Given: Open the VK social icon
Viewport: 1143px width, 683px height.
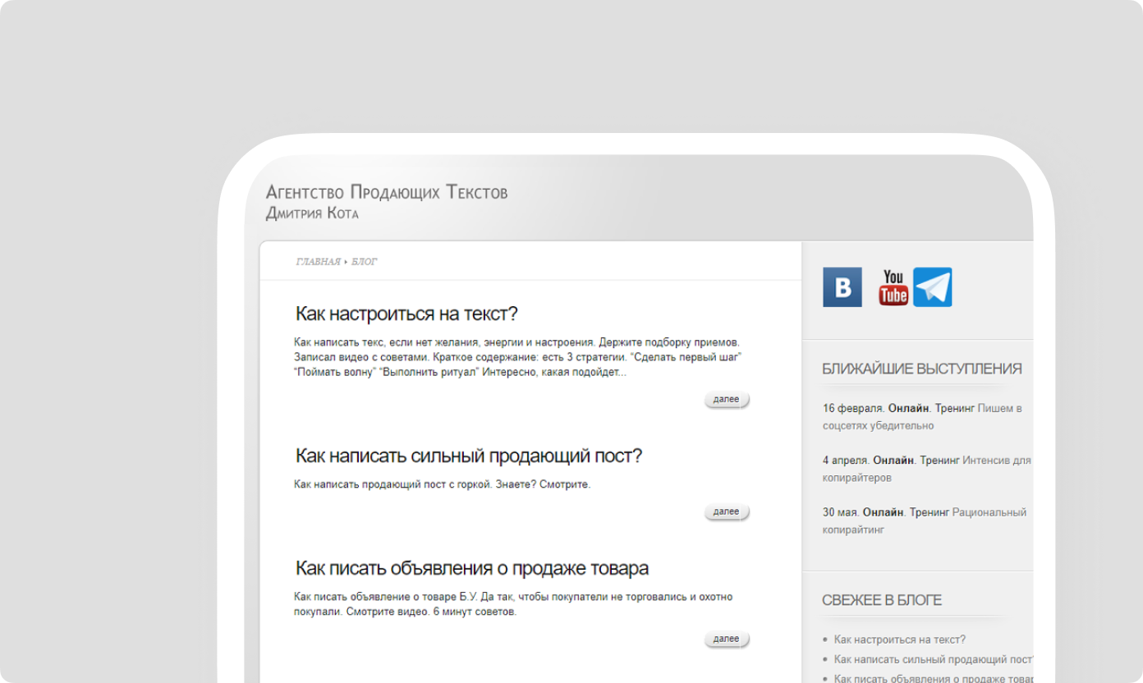Looking at the screenshot, I should coord(842,287).
